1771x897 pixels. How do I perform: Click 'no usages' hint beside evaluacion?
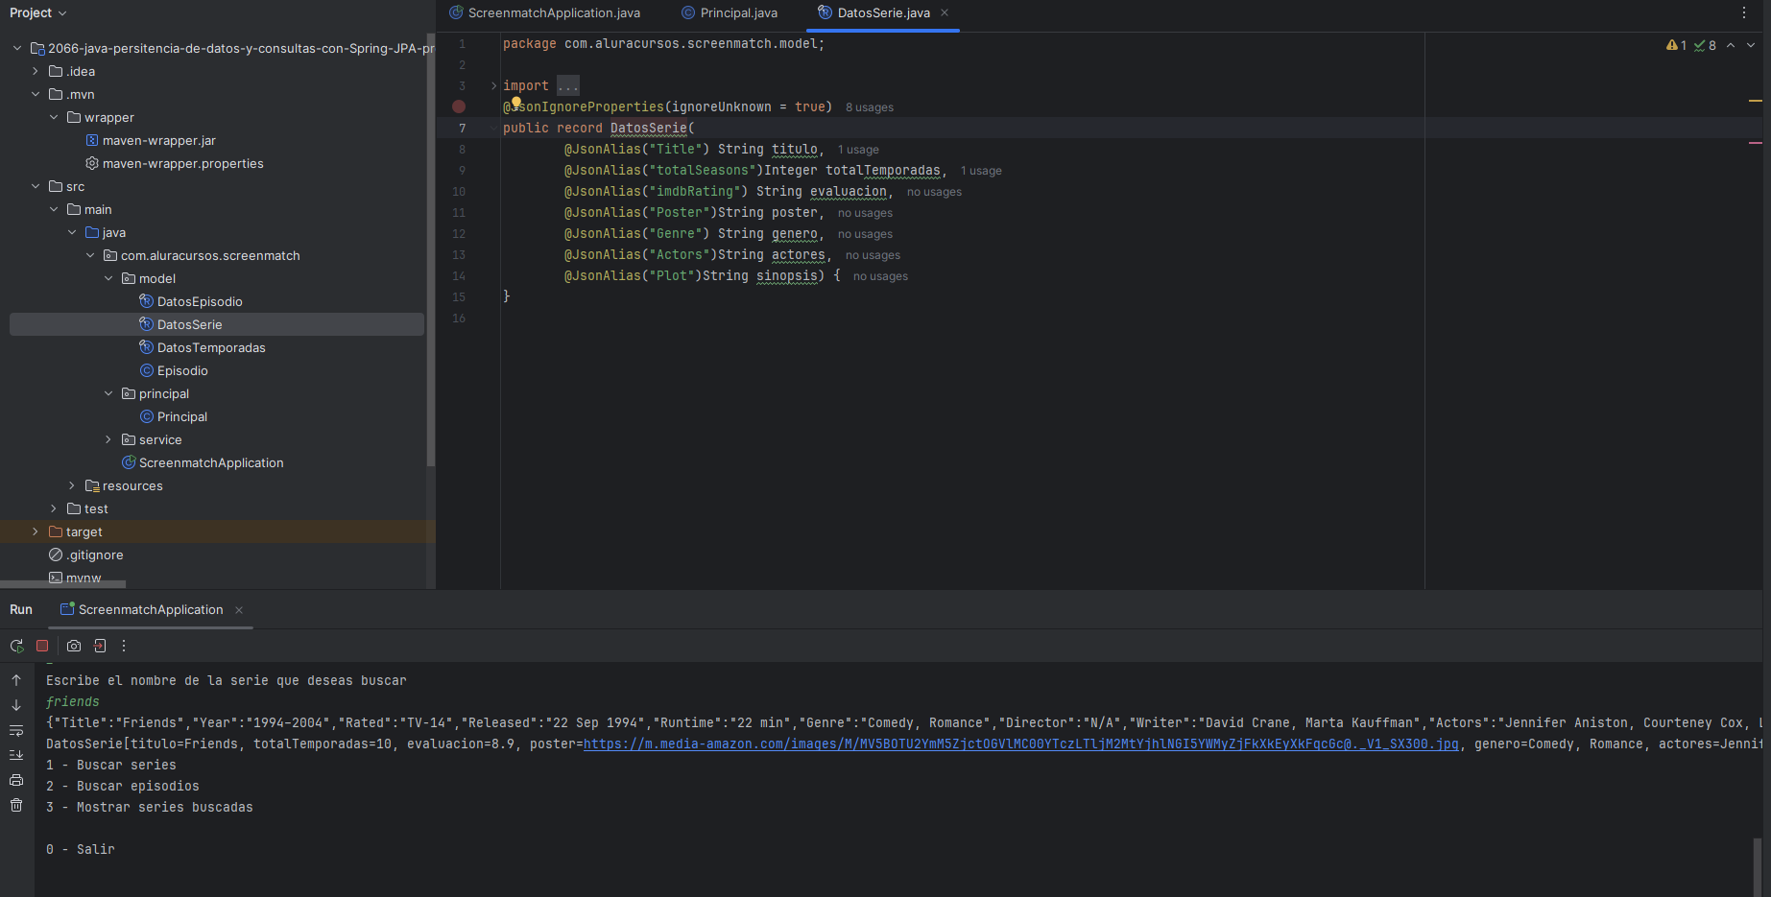click(x=934, y=192)
